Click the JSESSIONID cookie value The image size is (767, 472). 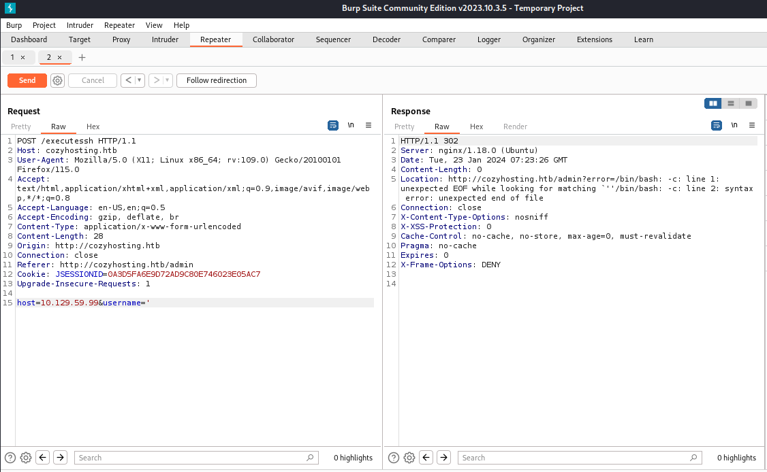pos(184,274)
